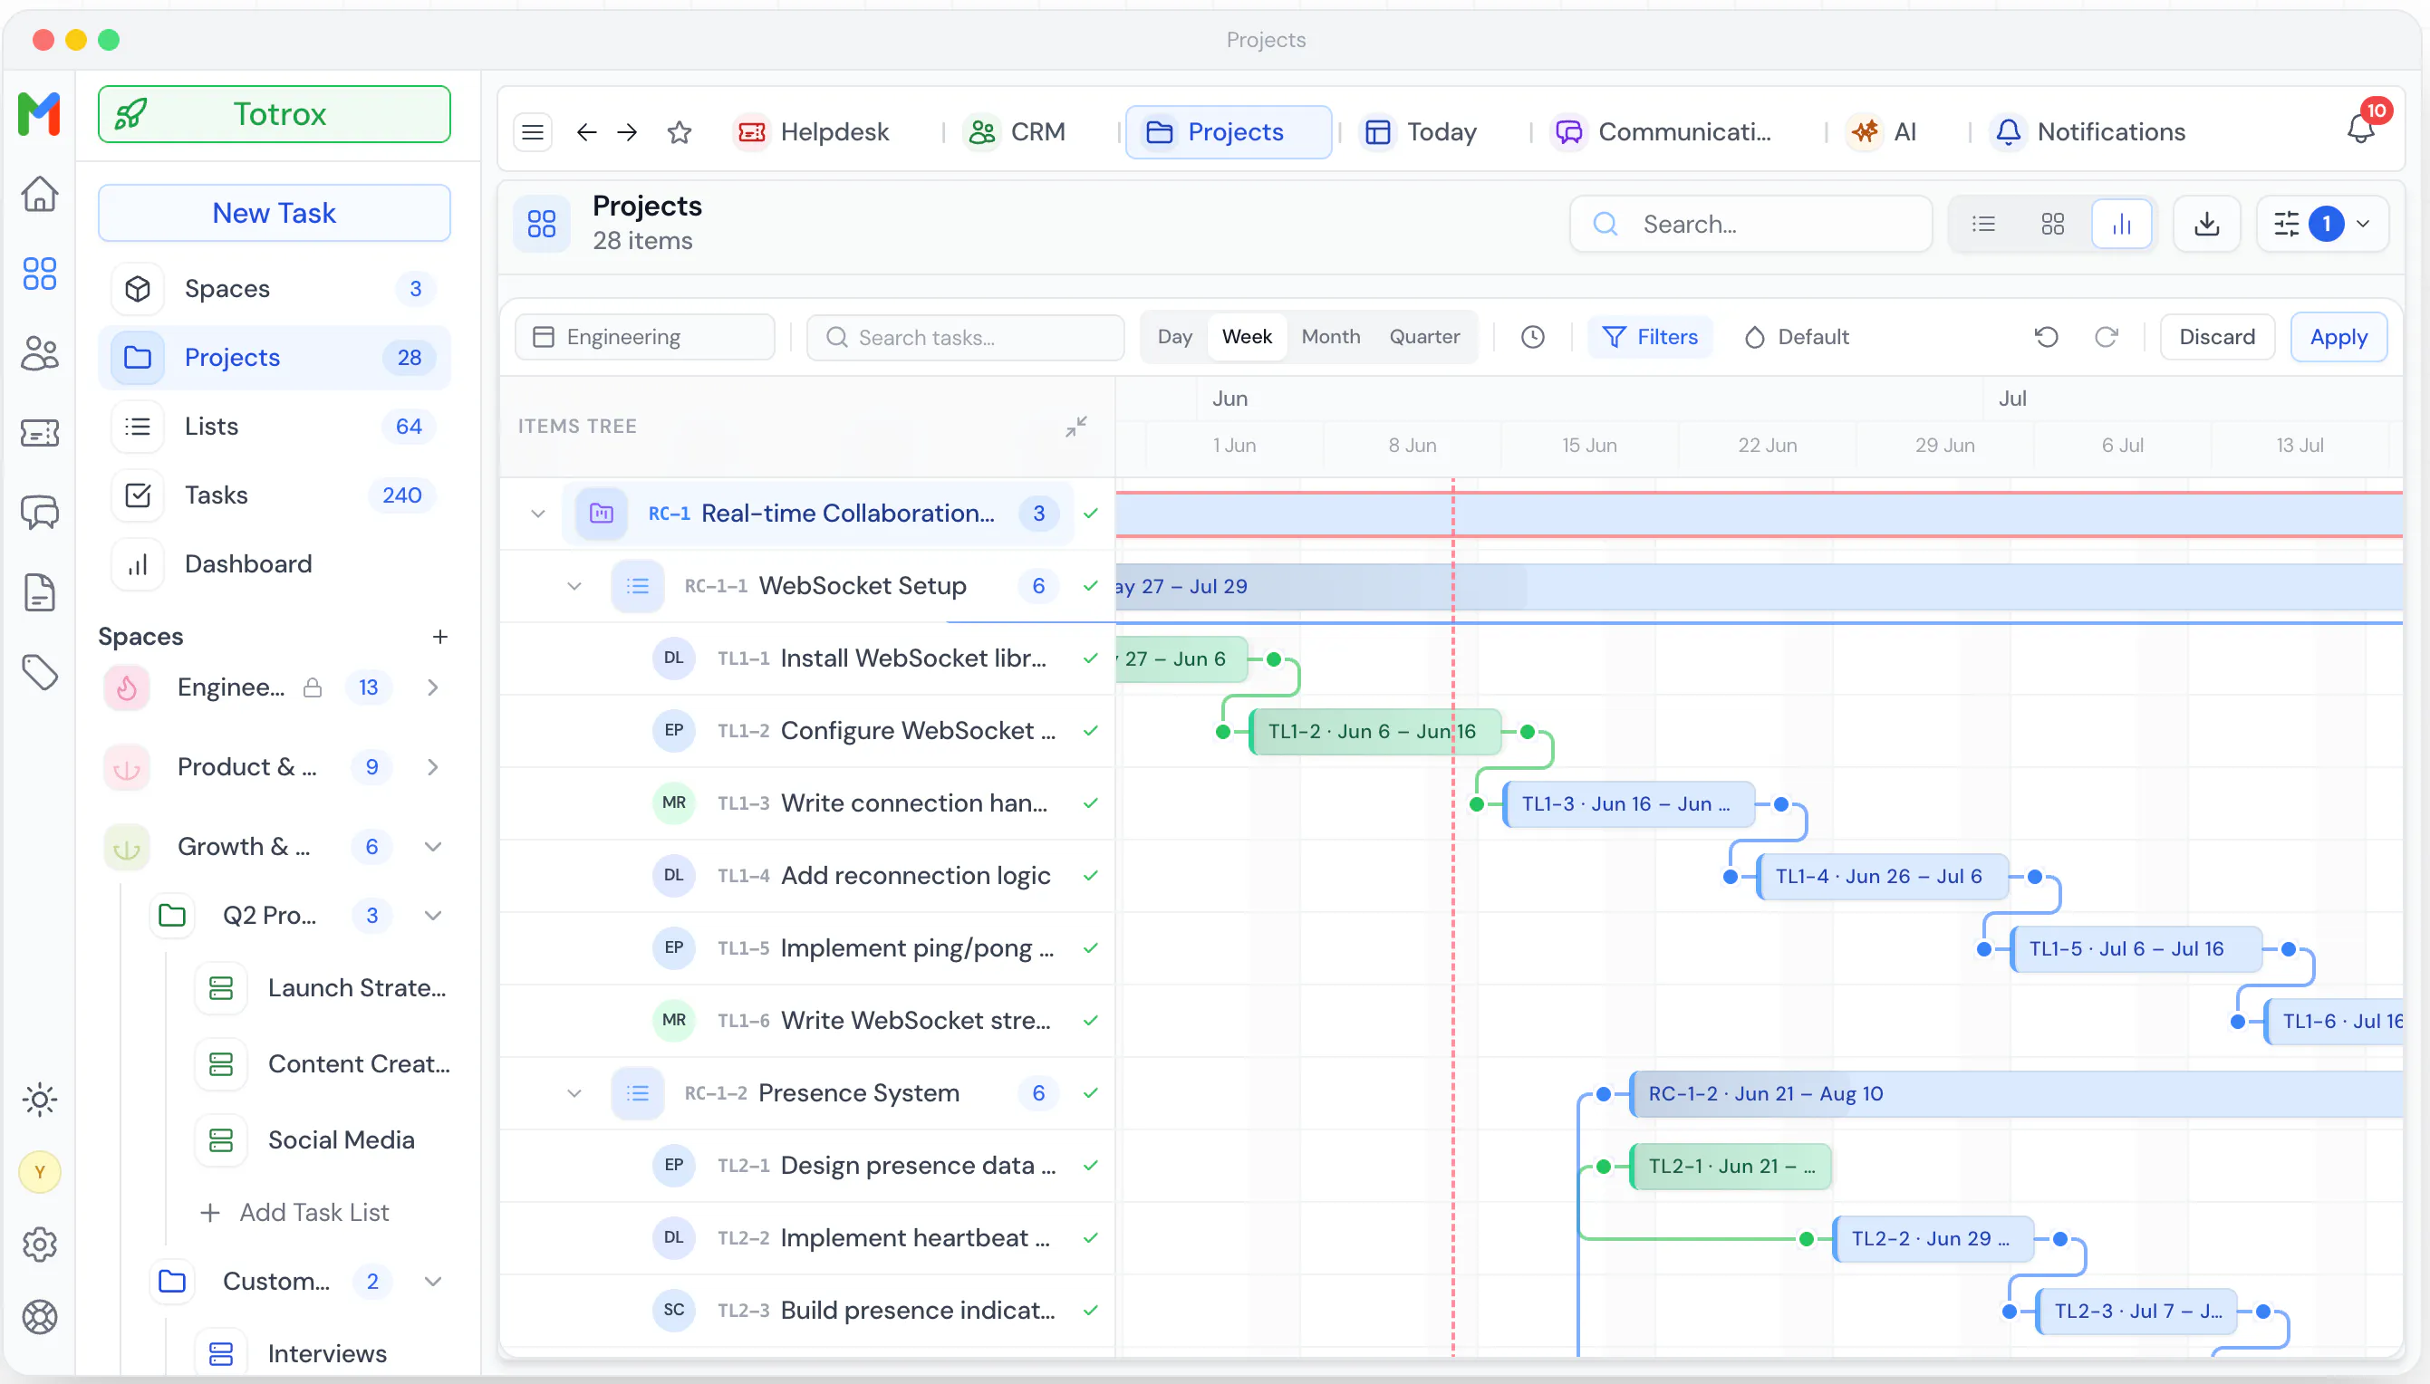
Task: Open the help lifebuoy icon
Action: (x=39, y=1316)
